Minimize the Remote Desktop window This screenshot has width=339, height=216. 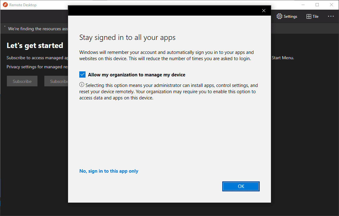click(303, 5)
